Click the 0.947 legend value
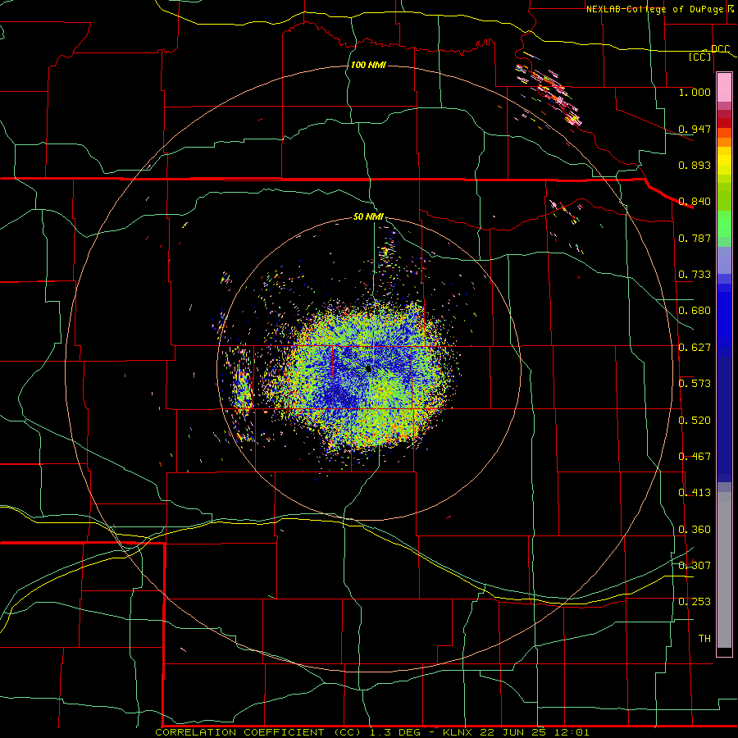 [695, 129]
